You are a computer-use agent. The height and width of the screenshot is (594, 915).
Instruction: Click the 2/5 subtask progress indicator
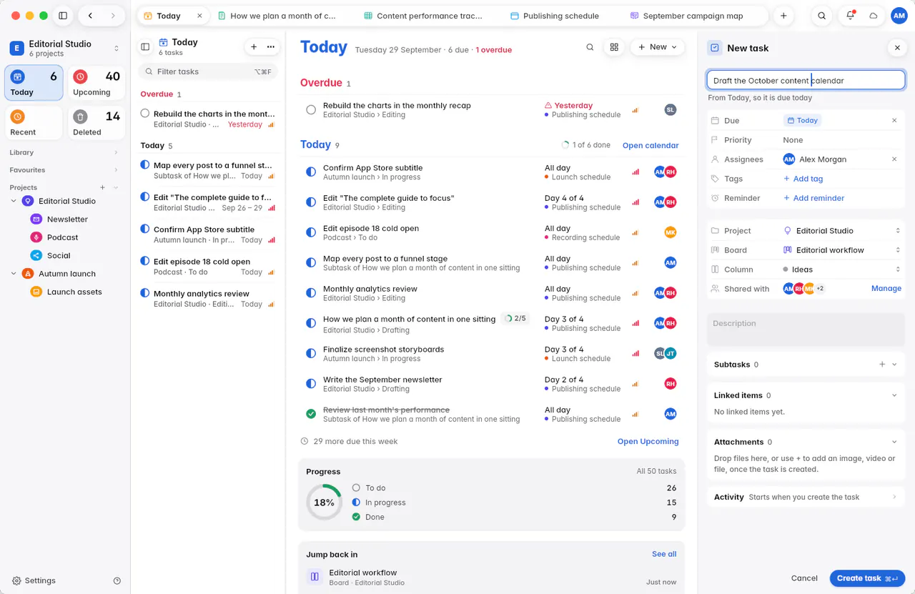515,319
